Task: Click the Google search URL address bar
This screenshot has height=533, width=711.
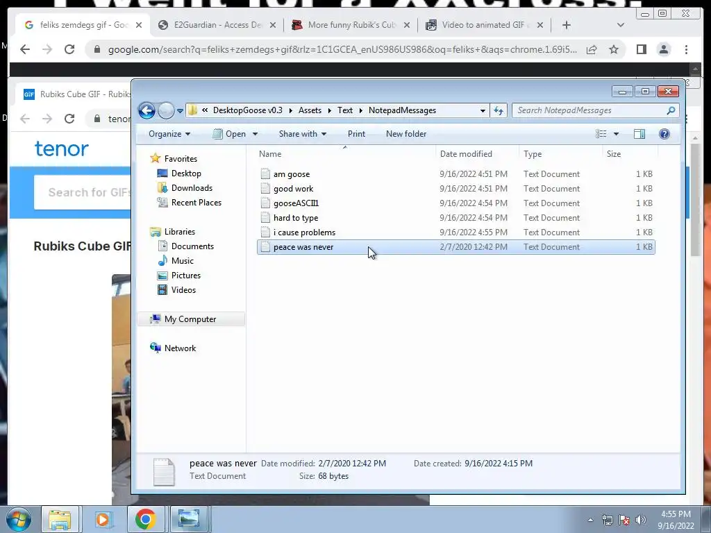Action: tap(342, 49)
